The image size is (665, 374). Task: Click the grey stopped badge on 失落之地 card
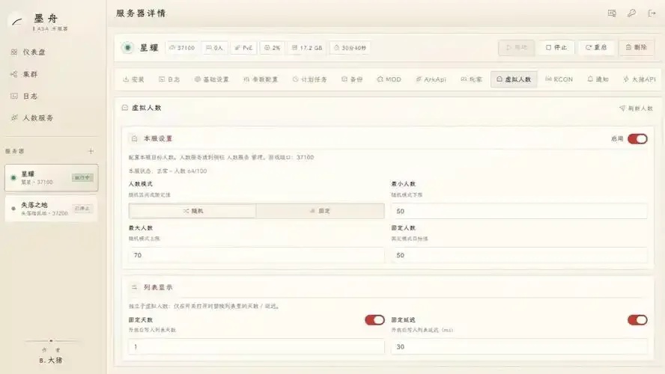tap(82, 209)
